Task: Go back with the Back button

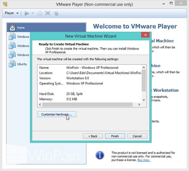Action: coord(93,136)
